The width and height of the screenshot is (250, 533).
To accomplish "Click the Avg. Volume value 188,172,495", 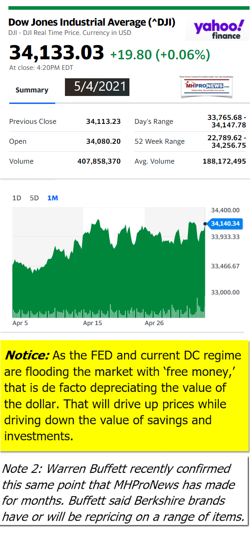I will [x=224, y=161].
